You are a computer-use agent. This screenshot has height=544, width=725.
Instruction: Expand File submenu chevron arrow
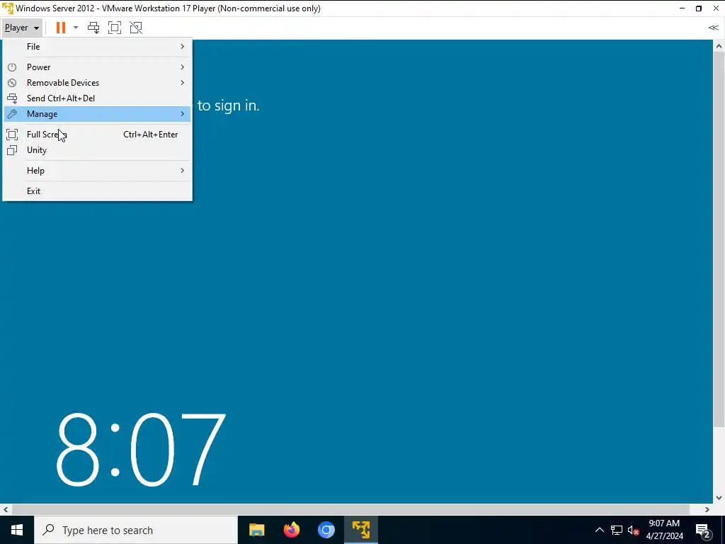tap(182, 47)
